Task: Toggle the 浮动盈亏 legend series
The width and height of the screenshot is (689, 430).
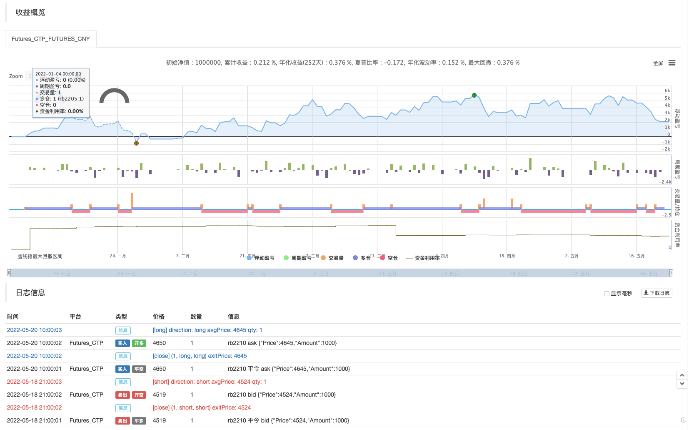Action: (261, 258)
